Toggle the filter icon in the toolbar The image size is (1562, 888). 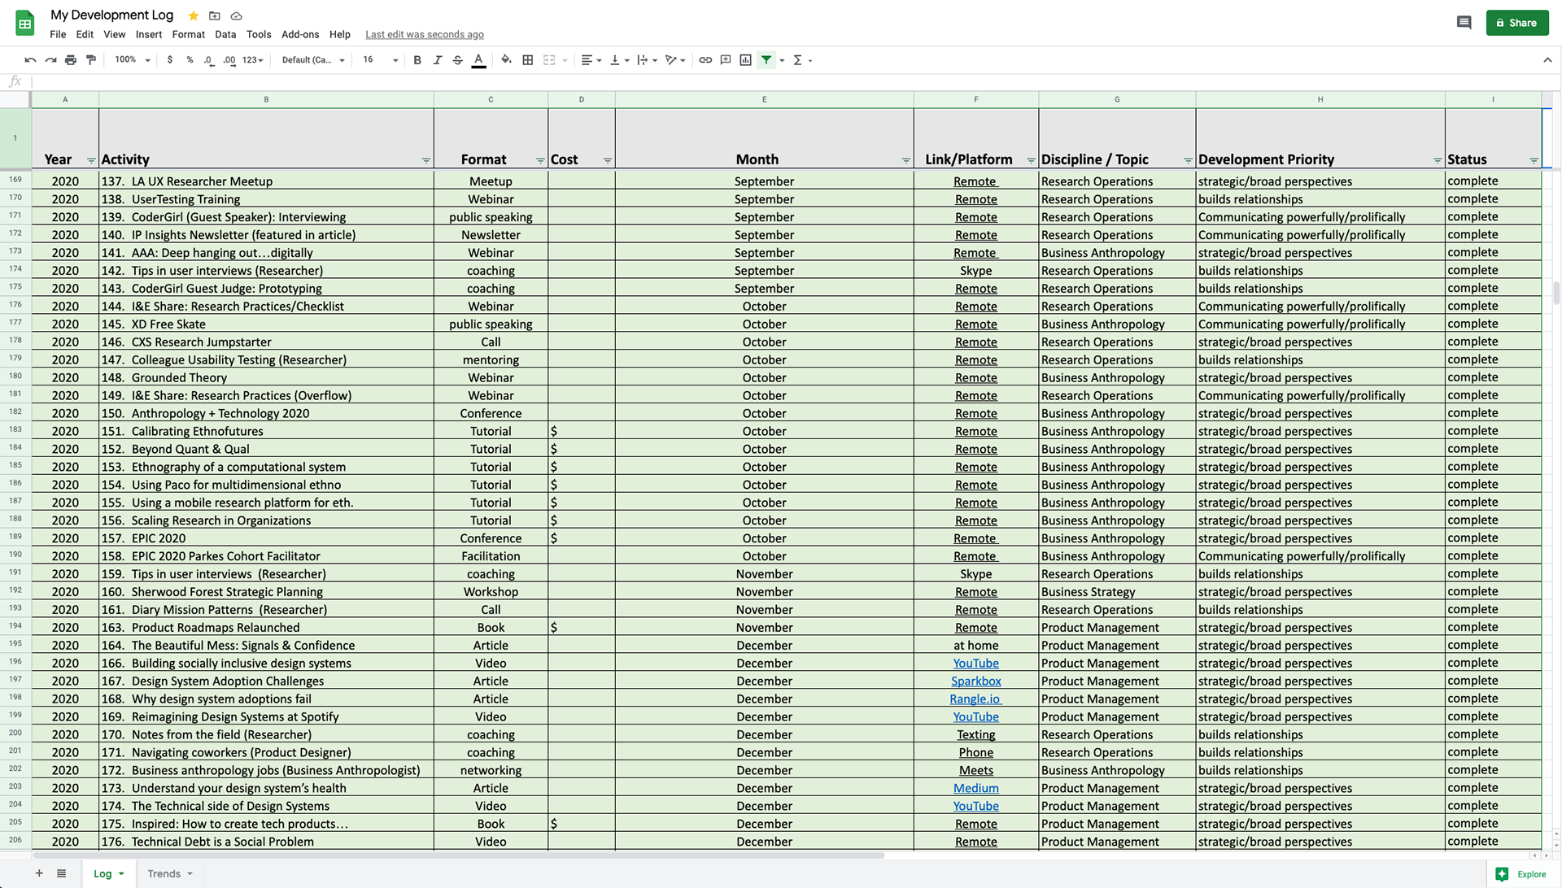(766, 60)
